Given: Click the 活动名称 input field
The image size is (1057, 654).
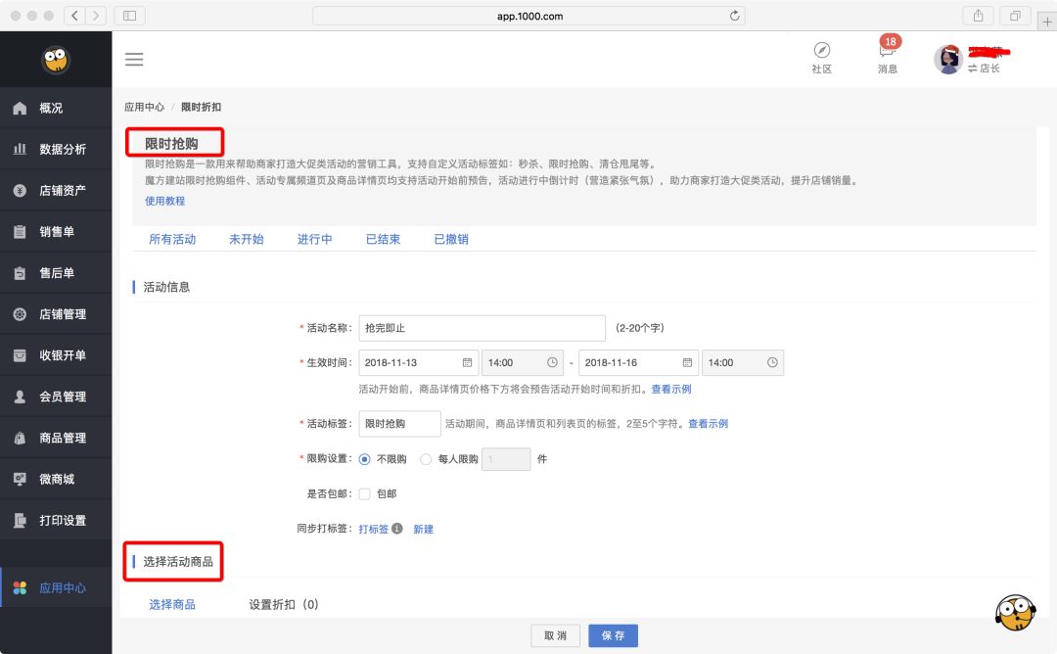Looking at the screenshot, I should coord(482,327).
